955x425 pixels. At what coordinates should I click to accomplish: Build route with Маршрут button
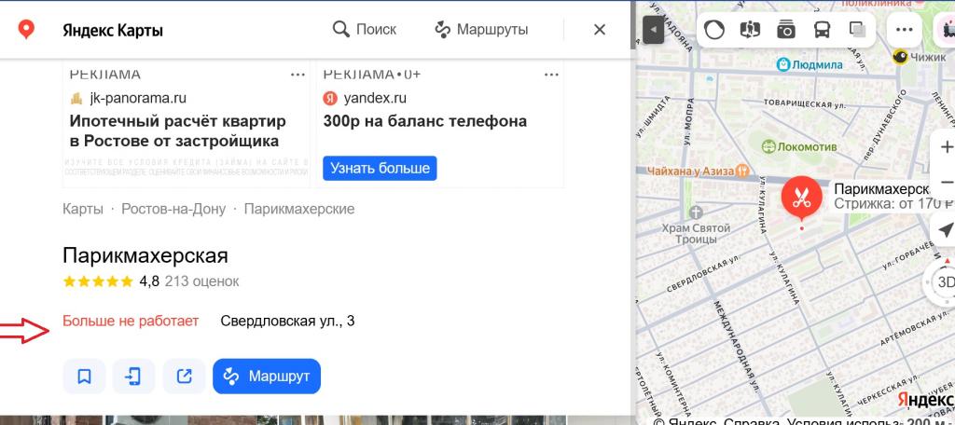[267, 377]
